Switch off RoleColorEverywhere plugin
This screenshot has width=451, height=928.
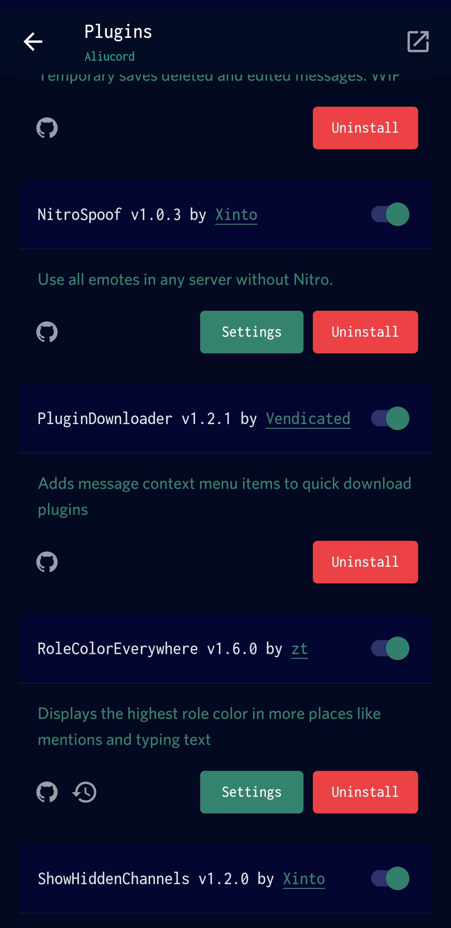[390, 649]
